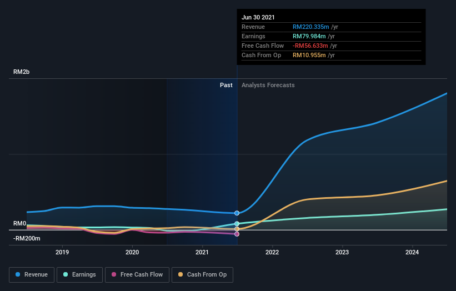This screenshot has width=456, height=291.
Task: Click the teal Earnings data point marker
Action: pyautogui.click(x=237, y=224)
